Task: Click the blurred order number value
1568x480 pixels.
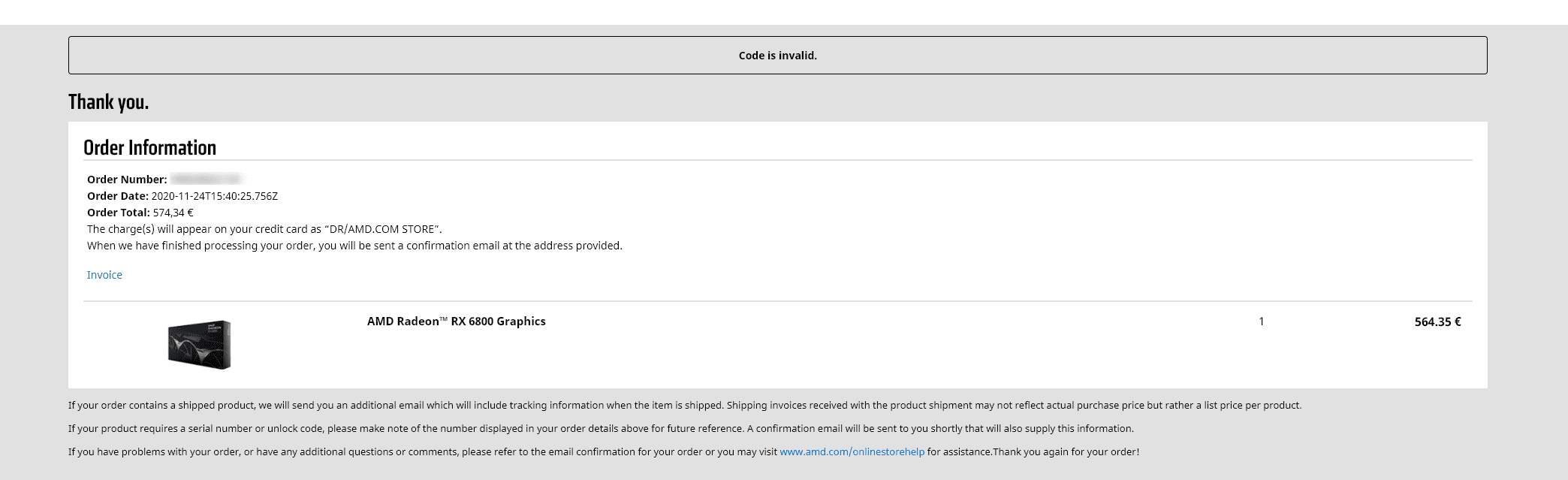Action: click(x=205, y=179)
